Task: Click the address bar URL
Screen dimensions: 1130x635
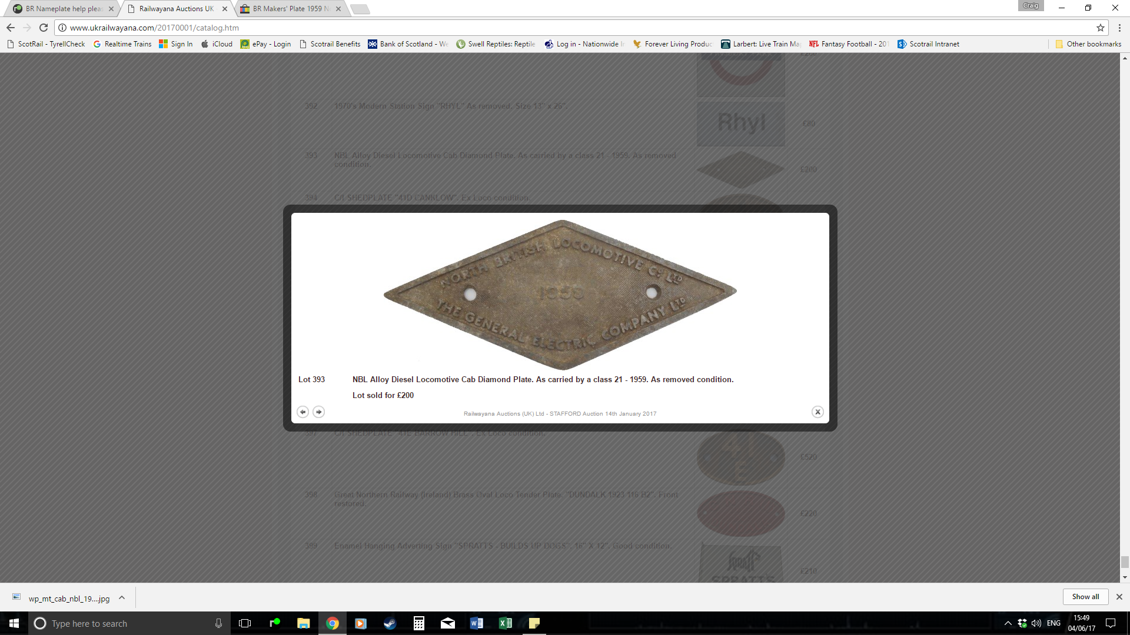Action: (154, 28)
